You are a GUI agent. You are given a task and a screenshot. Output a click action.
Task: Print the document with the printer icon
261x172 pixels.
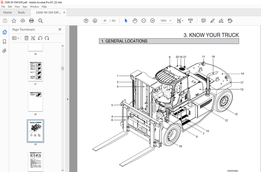pos(32,21)
